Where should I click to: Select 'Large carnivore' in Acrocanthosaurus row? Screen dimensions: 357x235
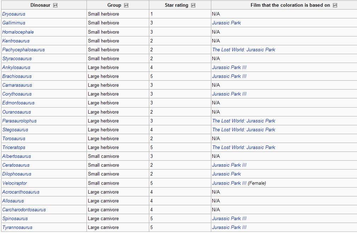103,192
